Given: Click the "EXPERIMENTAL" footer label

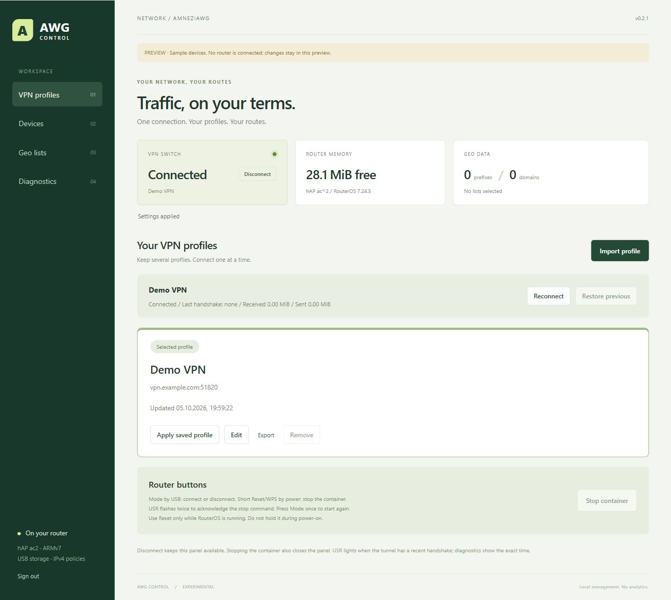Looking at the screenshot, I should pyautogui.click(x=199, y=587).
